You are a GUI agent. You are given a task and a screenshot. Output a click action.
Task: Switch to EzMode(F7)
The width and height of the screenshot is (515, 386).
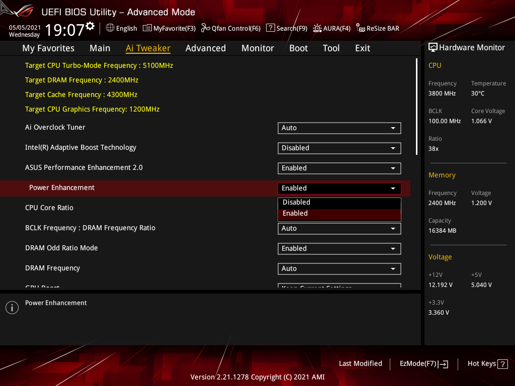point(418,364)
